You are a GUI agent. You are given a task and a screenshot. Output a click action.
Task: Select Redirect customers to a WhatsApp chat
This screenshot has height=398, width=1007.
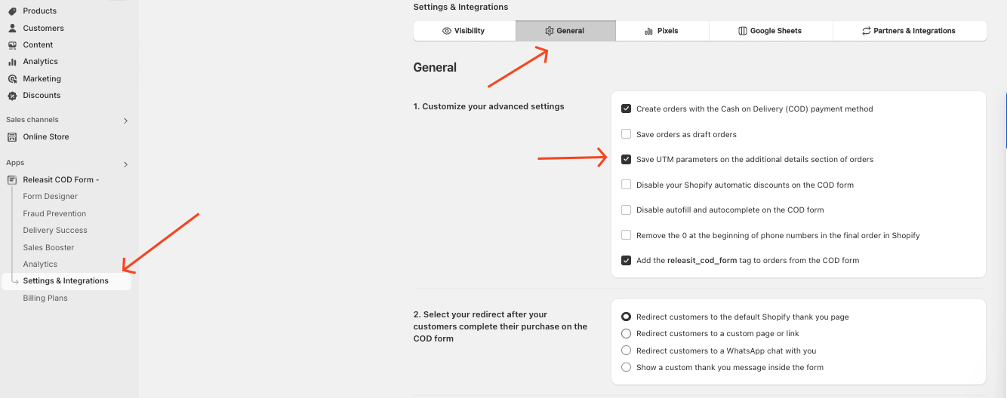[x=626, y=351]
